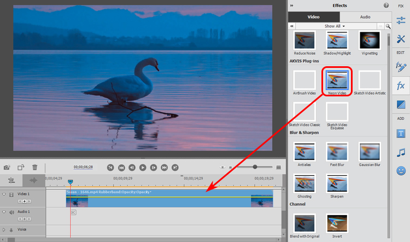
Task: Step back one frame
Action: click(132, 168)
